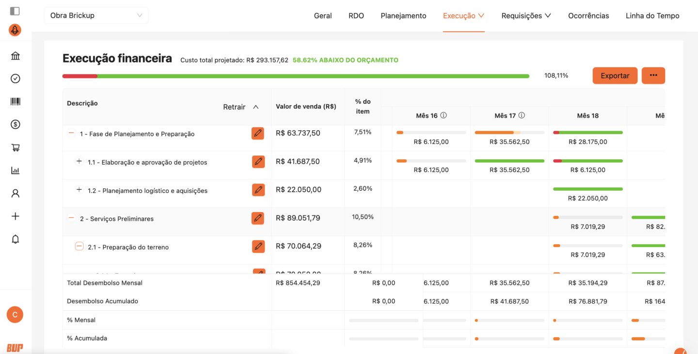The height and width of the screenshot is (354, 698).
Task: Open the barcode sidebar icon
Action: click(16, 102)
